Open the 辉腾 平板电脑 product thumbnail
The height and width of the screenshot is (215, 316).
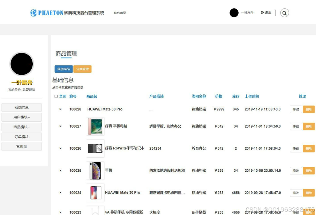(95, 126)
